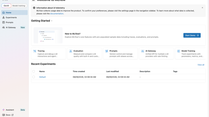Click the Docs book icon
This screenshot has width=209, height=117.
[3, 115]
